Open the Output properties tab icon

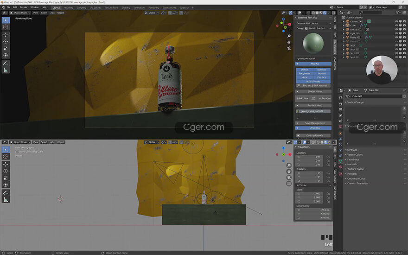340,109
